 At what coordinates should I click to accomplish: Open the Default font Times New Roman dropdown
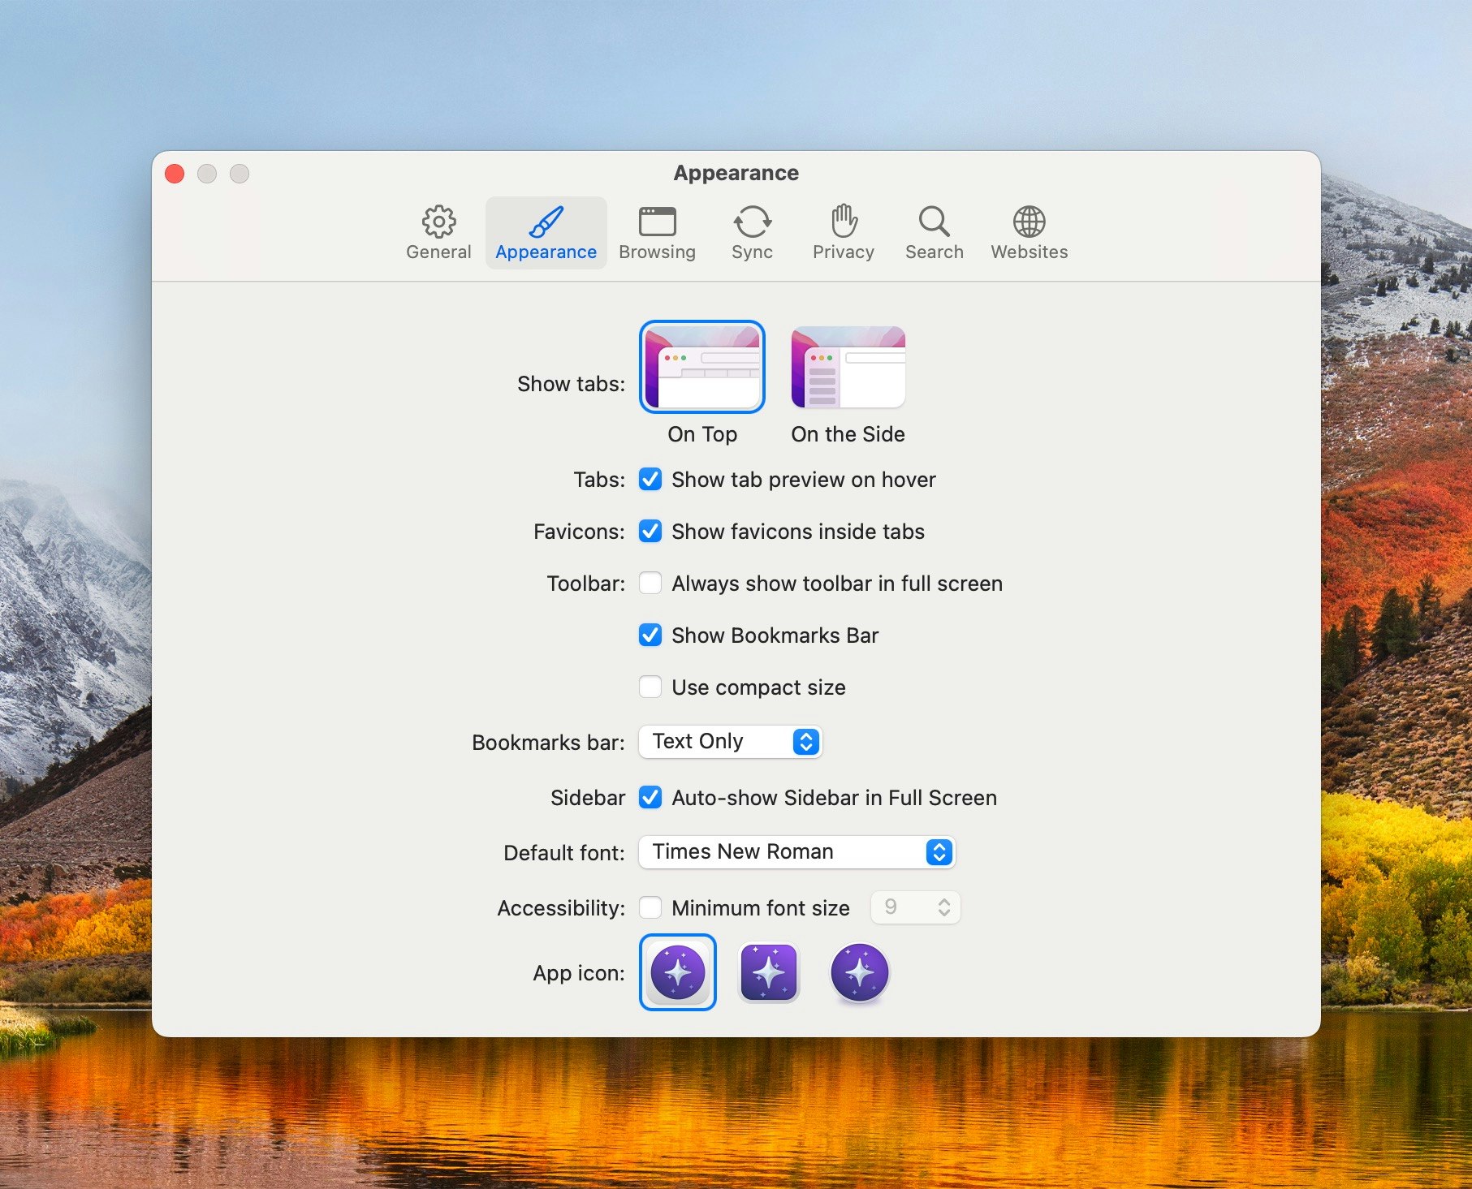[796, 852]
